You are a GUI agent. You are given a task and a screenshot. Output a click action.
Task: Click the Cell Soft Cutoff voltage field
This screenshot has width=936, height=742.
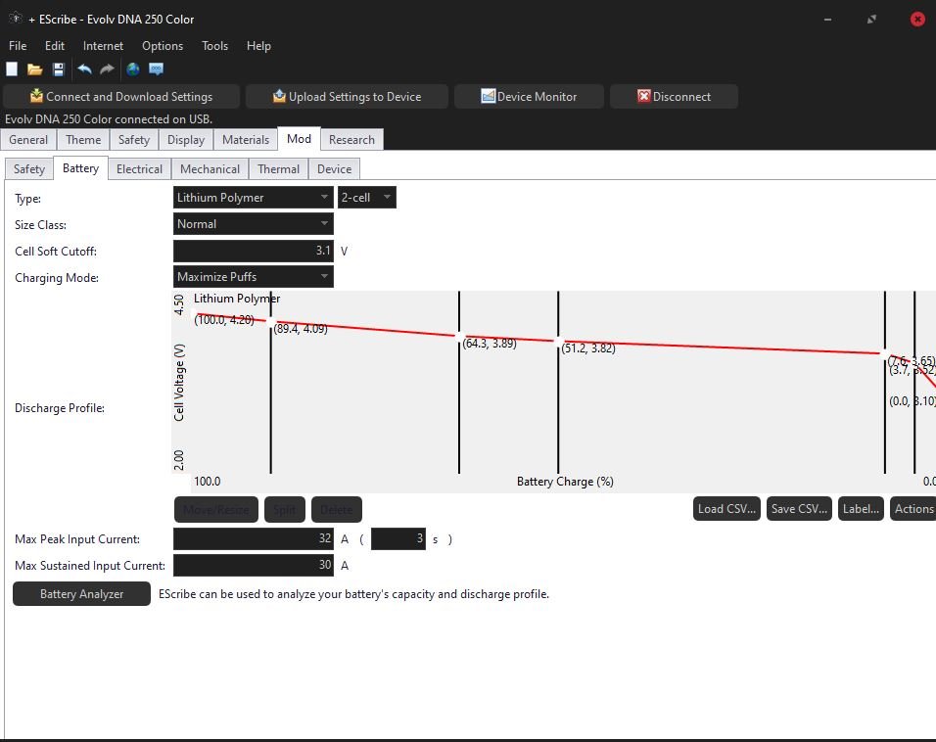[253, 251]
